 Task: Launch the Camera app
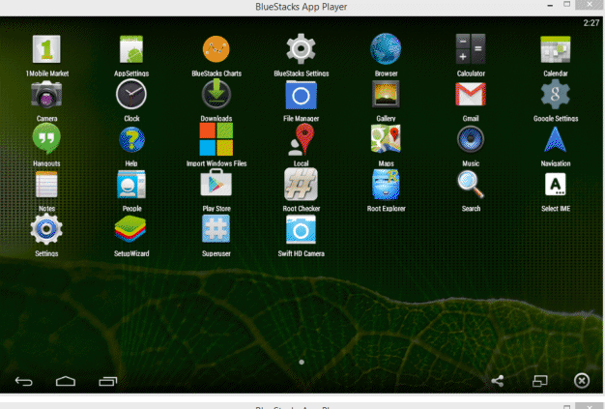point(46,94)
